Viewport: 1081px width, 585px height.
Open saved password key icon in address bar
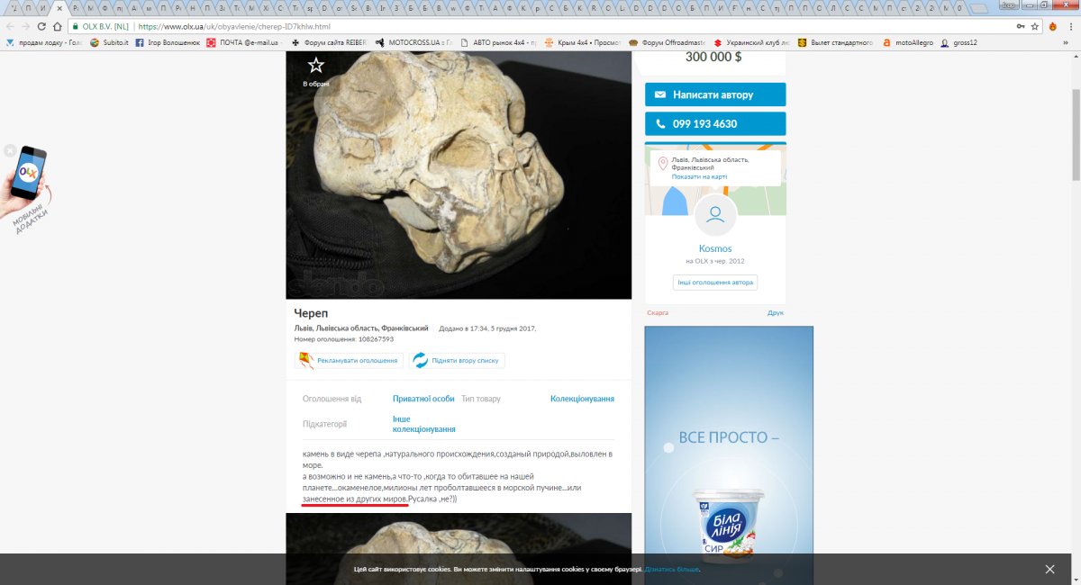coord(1020,27)
